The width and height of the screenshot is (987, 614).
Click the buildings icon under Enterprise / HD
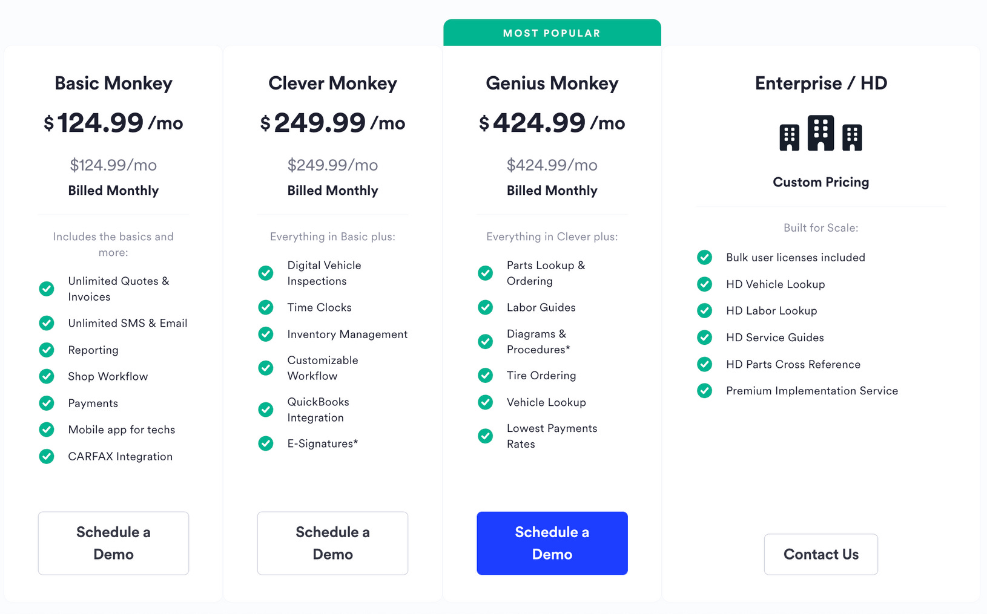pyautogui.click(x=820, y=133)
